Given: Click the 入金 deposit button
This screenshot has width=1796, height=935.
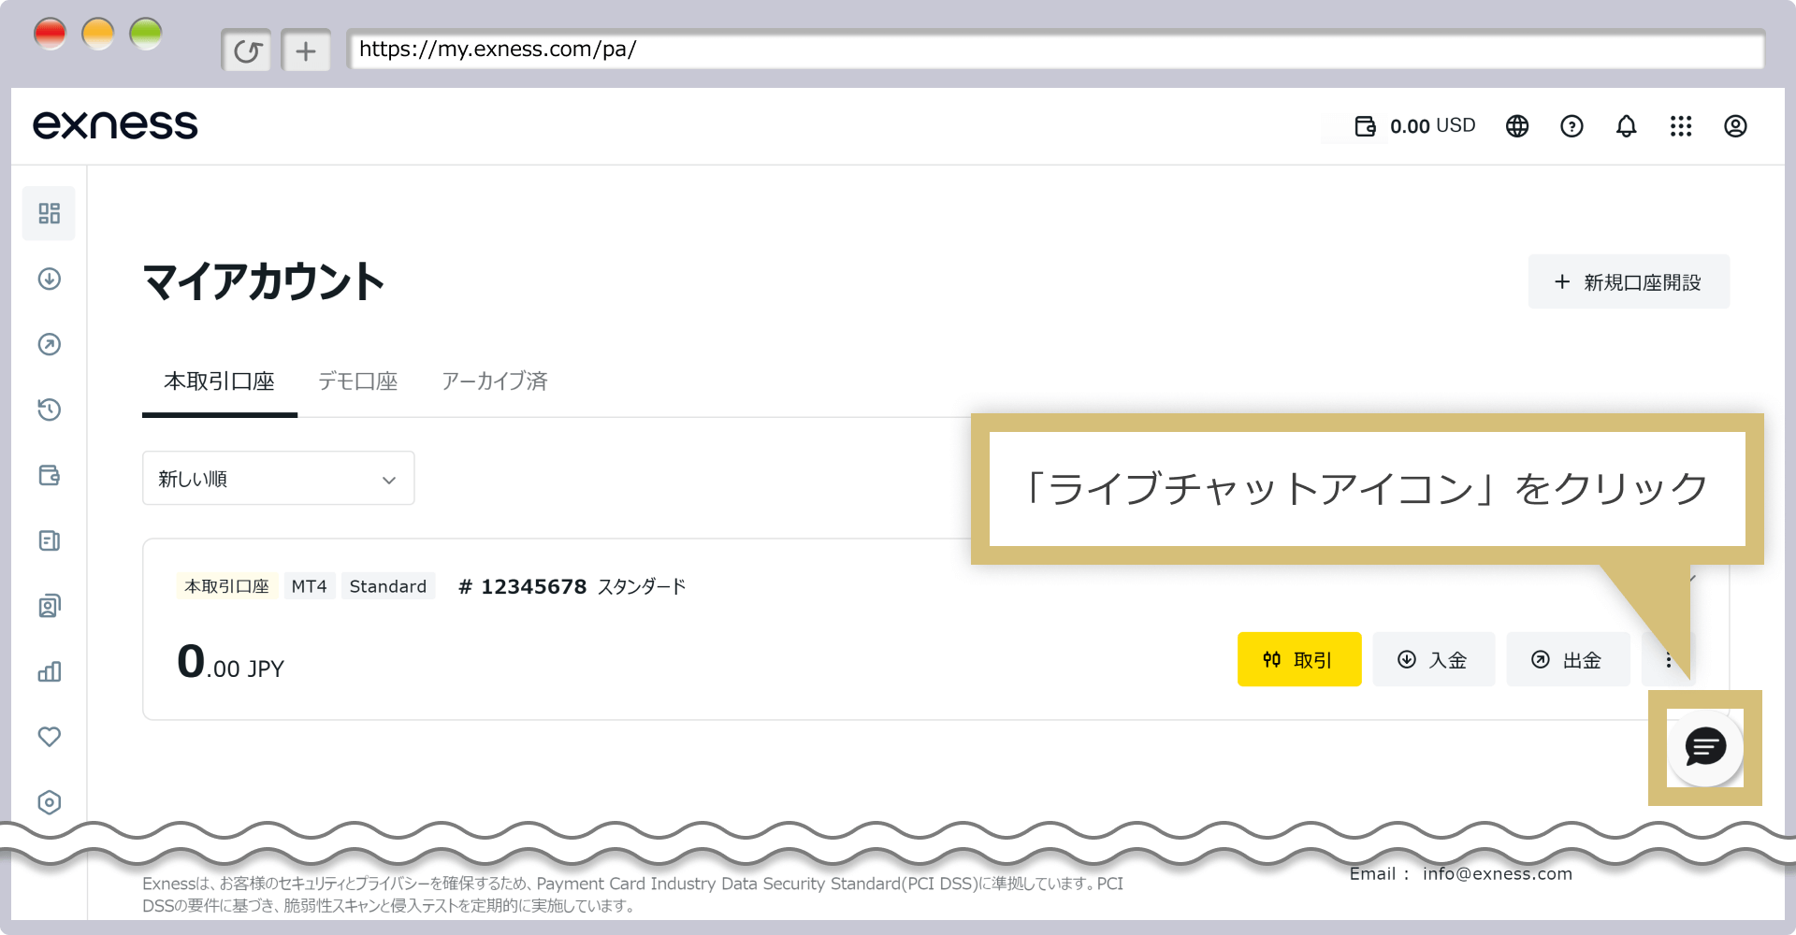Looking at the screenshot, I should (x=1433, y=659).
